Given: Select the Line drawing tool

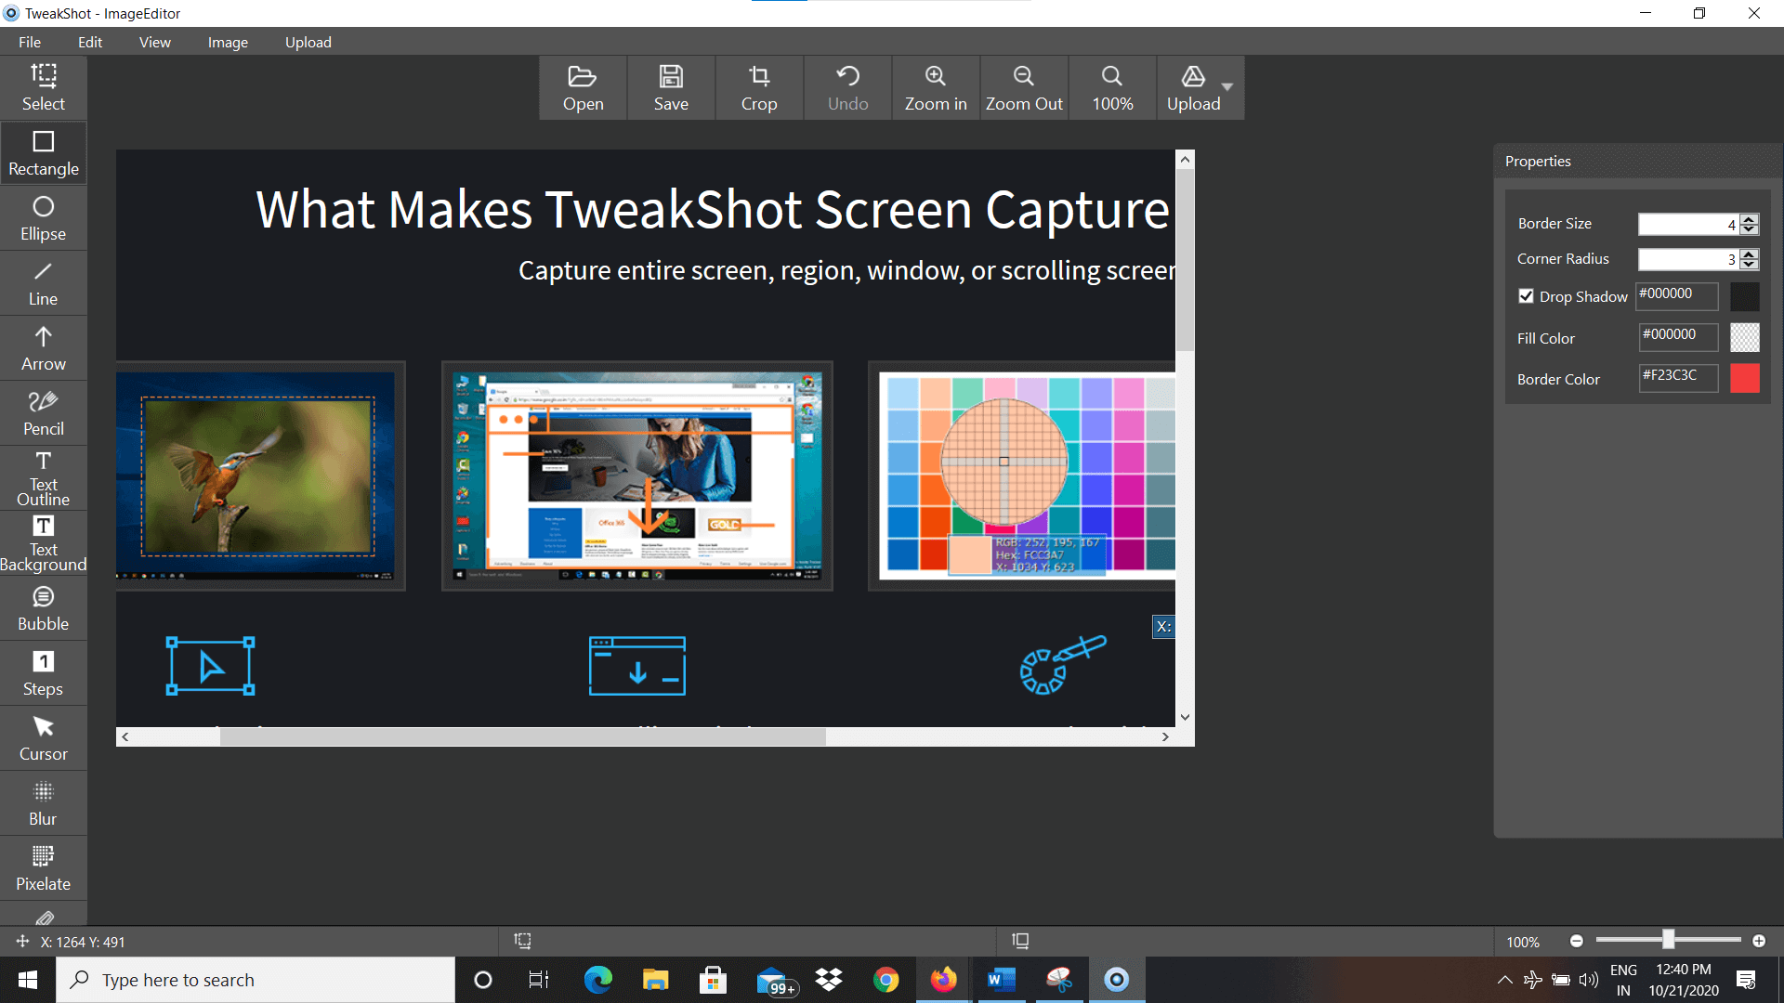Looking at the screenshot, I should click(43, 281).
